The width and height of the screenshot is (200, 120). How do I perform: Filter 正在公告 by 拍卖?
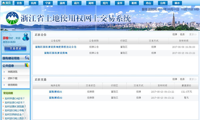click(182, 34)
